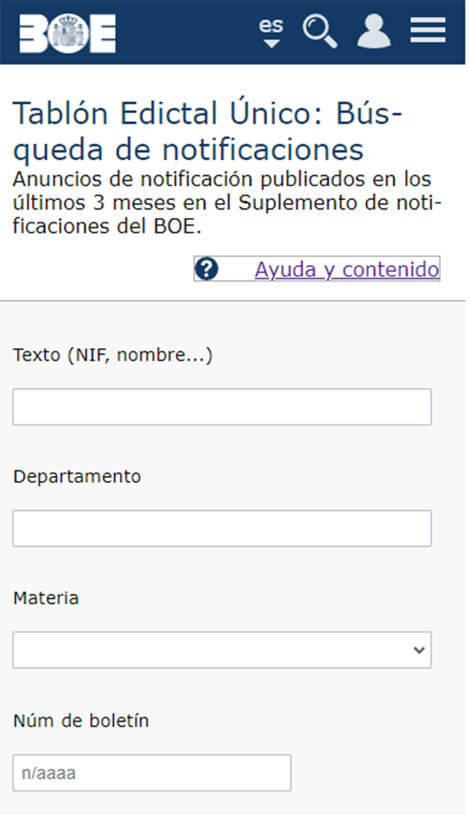This screenshot has width=469, height=815.
Task: Open the 'es' language selector
Action: coord(271,27)
